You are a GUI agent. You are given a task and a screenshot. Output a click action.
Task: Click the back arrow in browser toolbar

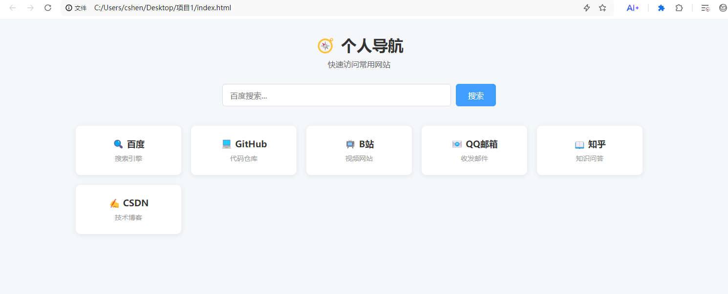point(13,8)
